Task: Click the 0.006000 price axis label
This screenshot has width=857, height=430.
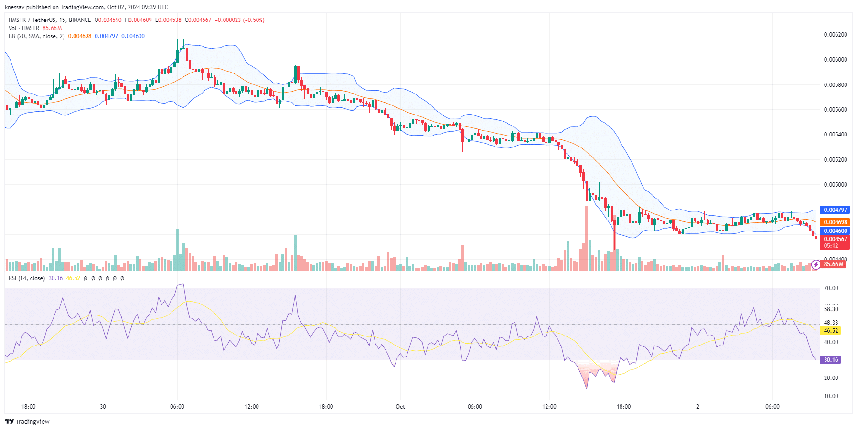Action: click(836, 60)
